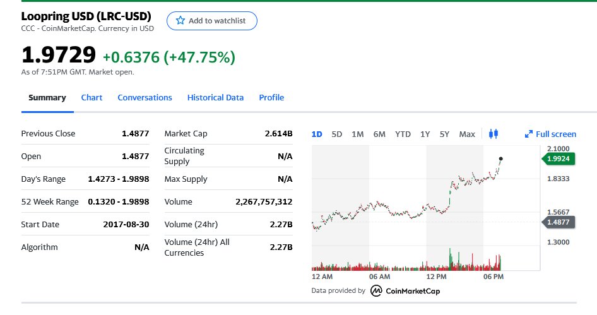Select the Max chart range
The image size is (597, 315).
[x=467, y=134]
